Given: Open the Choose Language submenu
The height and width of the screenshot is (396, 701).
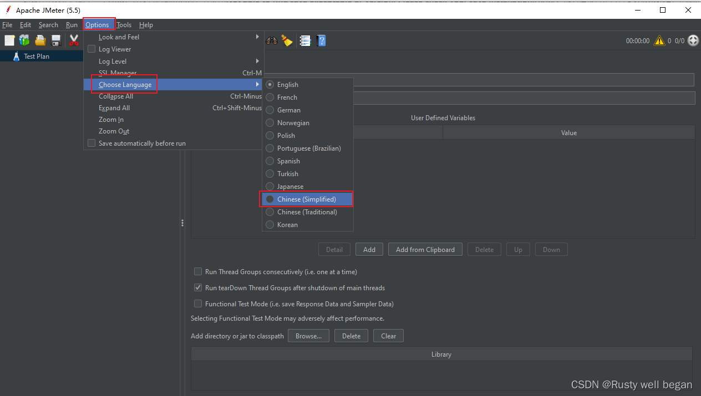Looking at the screenshot, I should click(174, 85).
